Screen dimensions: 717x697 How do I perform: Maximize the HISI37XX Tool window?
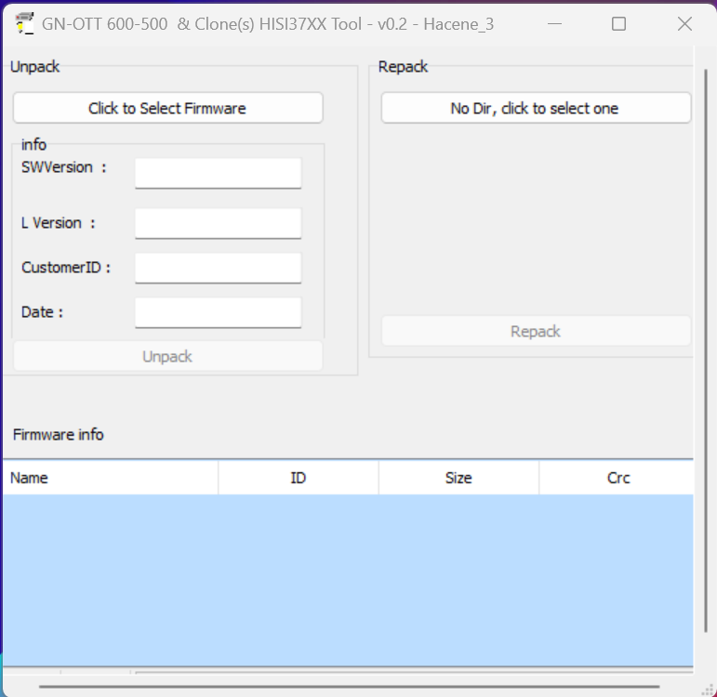618,24
